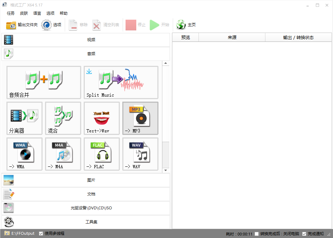333x238 pixels.
Task: Select the FLAC converter
Action: (102, 154)
